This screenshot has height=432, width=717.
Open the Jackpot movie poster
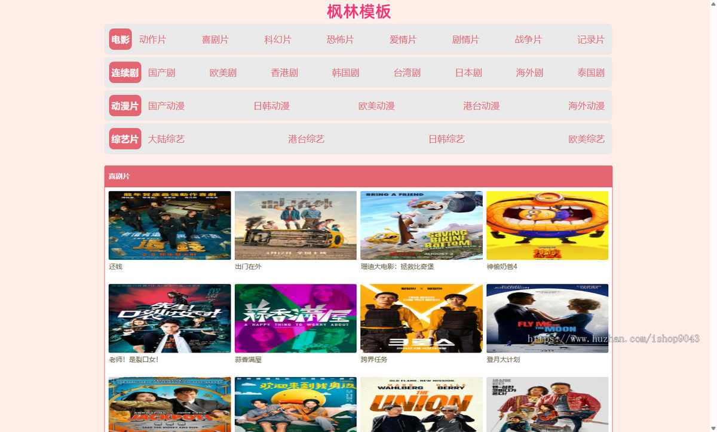[170, 405]
